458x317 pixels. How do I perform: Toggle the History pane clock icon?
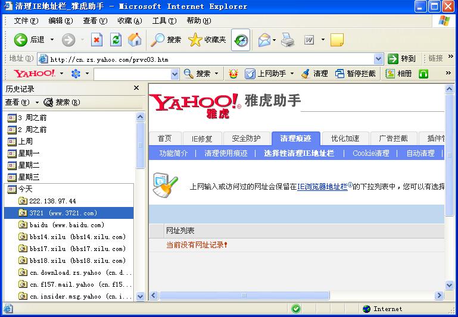tap(241, 40)
